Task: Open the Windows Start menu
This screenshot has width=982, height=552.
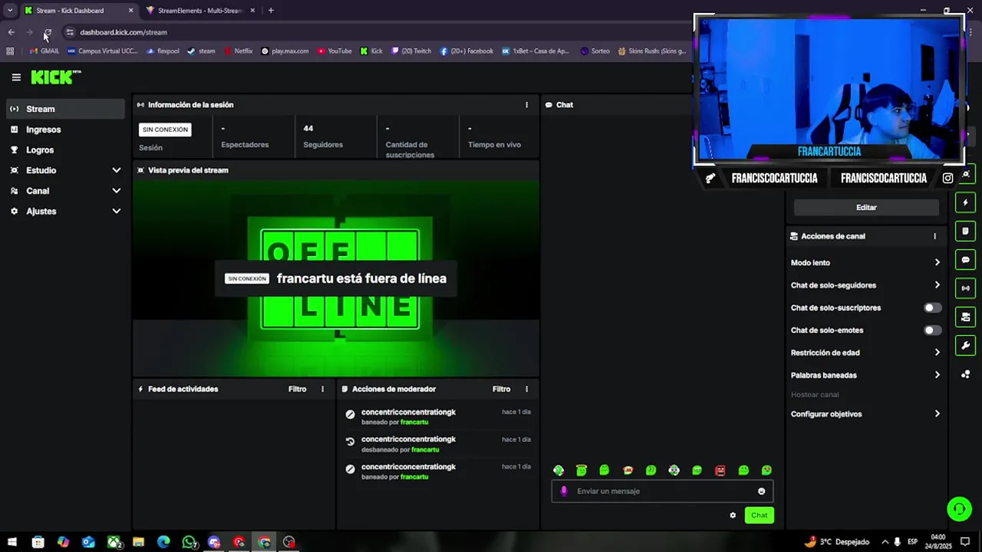Action: 12,542
